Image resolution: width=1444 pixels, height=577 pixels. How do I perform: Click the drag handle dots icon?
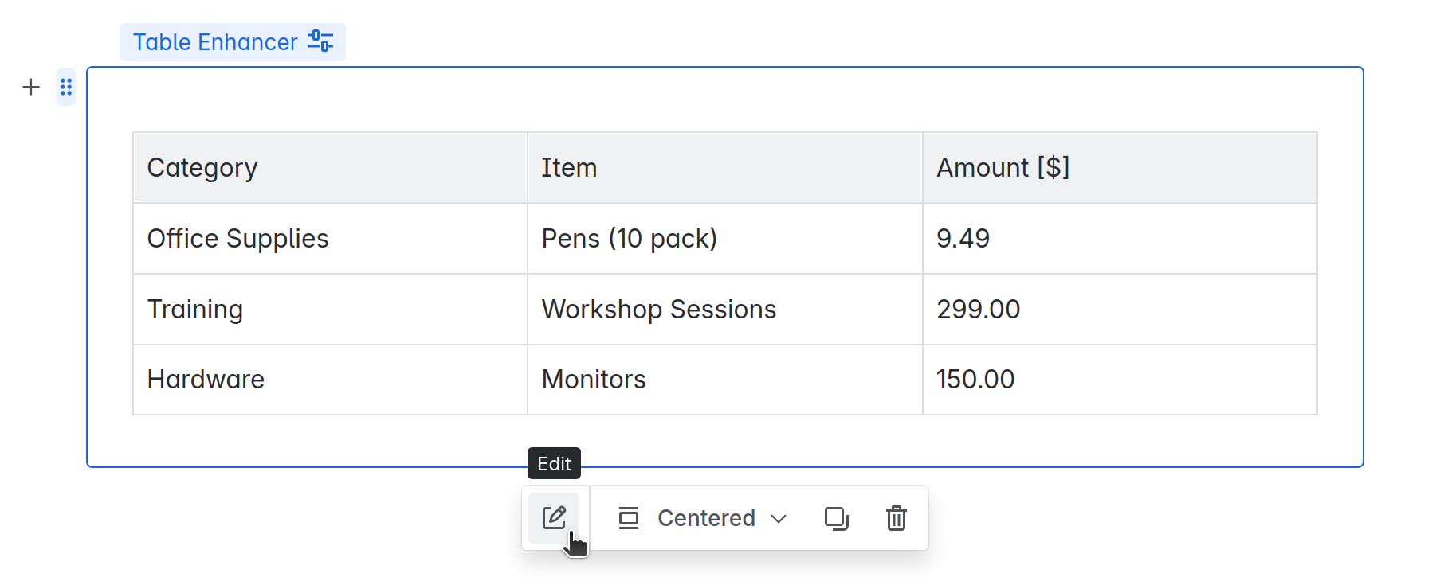click(66, 87)
